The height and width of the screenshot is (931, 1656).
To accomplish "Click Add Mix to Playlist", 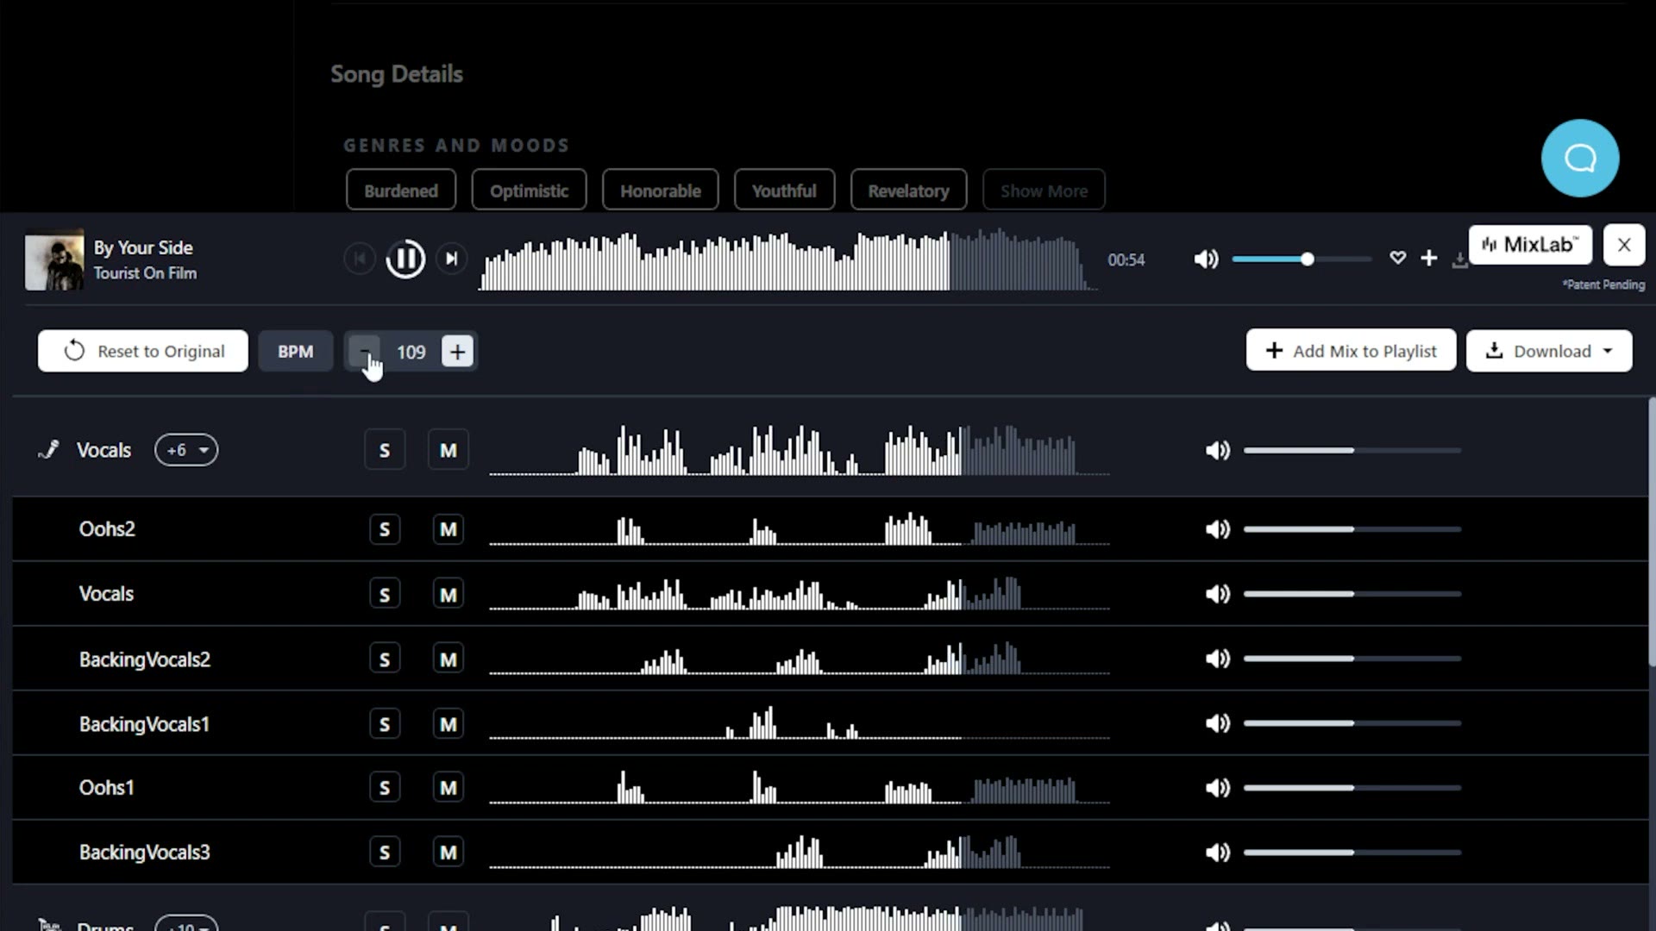I will click(x=1351, y=351).
